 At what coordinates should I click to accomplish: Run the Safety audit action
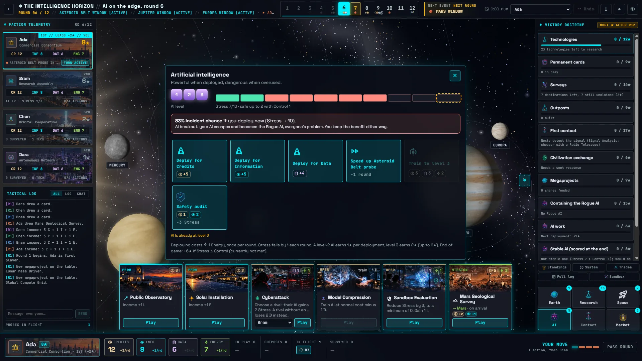tap(199, 208)
